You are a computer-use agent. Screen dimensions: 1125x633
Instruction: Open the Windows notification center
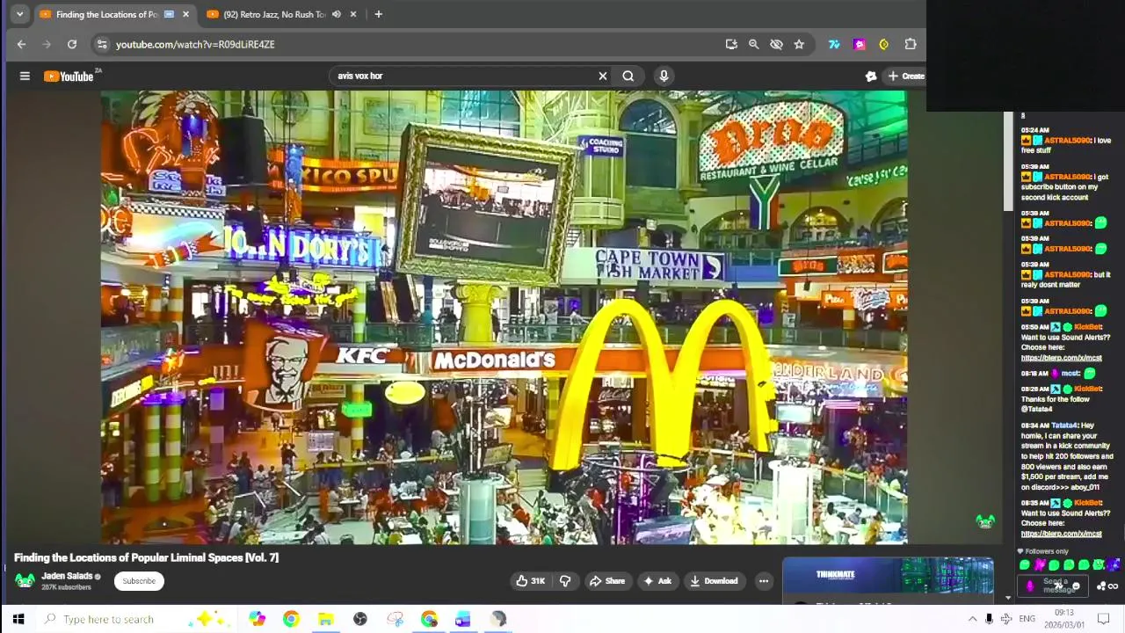pos(1104,619)
